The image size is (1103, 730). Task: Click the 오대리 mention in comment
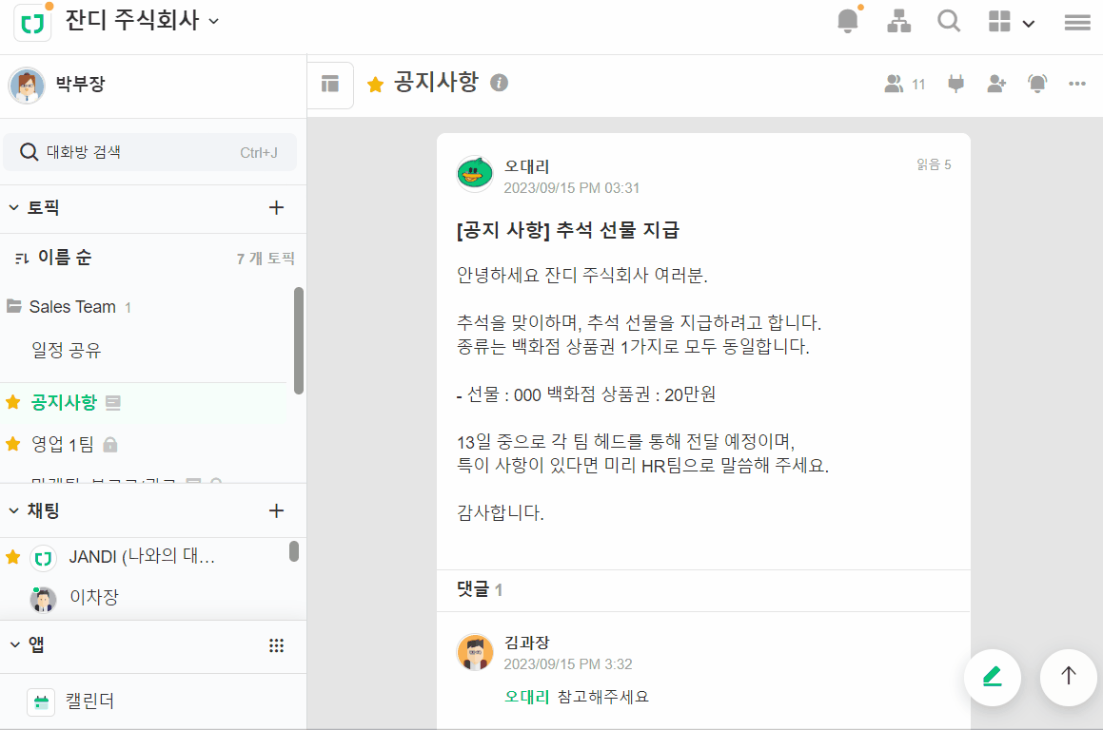pyautogui.click(x=527, y=697)
